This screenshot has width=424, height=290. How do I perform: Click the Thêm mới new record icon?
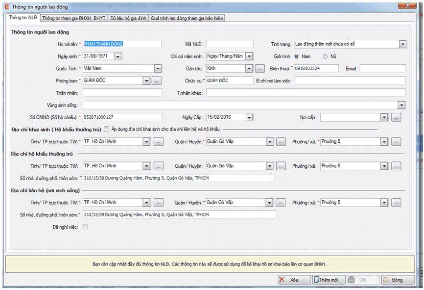click(316, 280)
